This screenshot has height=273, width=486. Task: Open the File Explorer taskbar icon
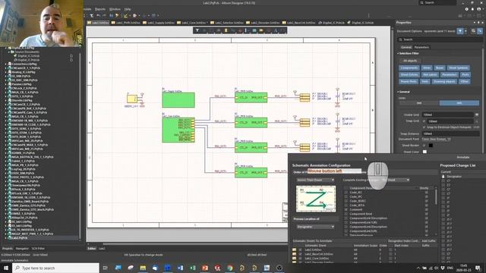pos(143,268)
